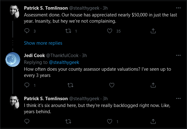The height and width of the screenshot is (129, 187).
Task: Open the @stealthygeek mention link
Action: coord(64,62)
